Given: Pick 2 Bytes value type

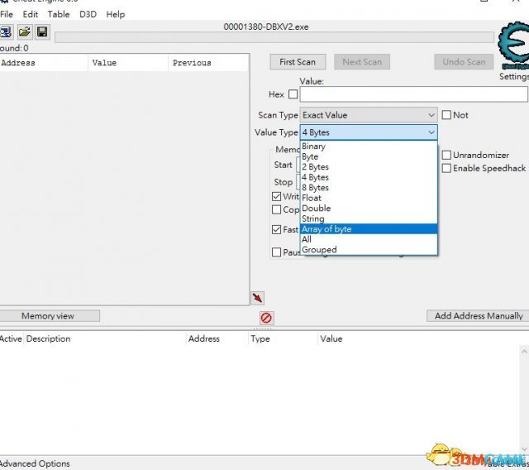Looking at the screenshot, I should pyautogui.click(x=369, y=167).
